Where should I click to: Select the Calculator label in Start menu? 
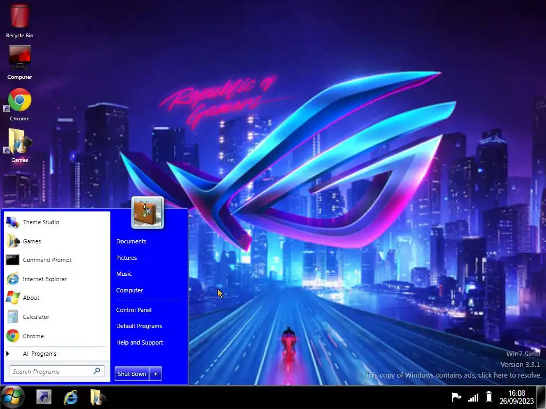(36, 317)
